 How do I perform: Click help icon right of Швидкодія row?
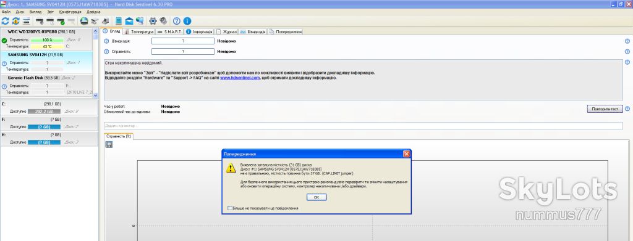coord(627,41)
